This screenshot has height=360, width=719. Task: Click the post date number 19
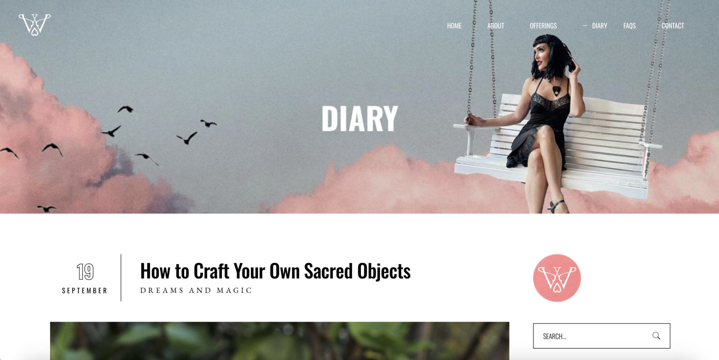[85, 272]
